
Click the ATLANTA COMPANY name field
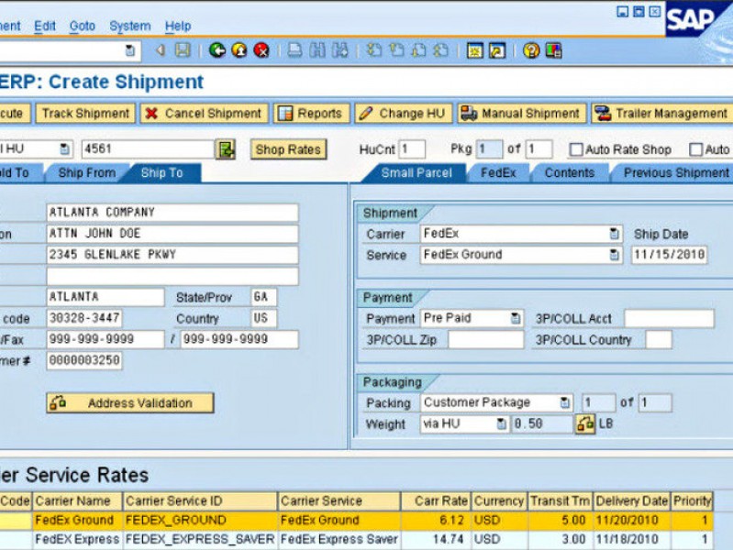click(172, 213)
